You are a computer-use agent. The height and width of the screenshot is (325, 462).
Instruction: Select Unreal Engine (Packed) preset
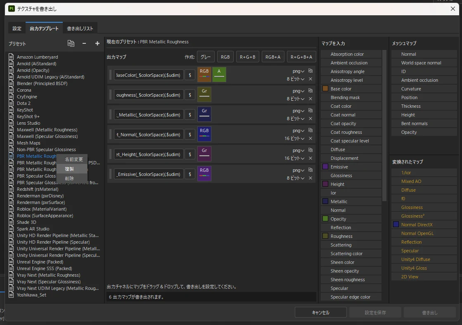pos(40,262)
